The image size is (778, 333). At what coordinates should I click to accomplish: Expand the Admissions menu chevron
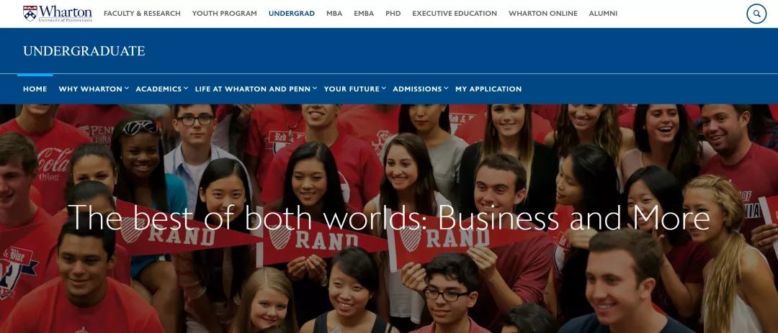(446, 88)
